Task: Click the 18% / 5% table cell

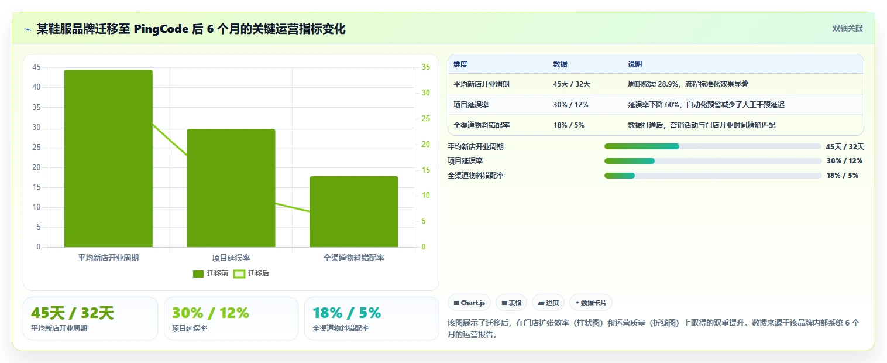Action: pos(585,125)
